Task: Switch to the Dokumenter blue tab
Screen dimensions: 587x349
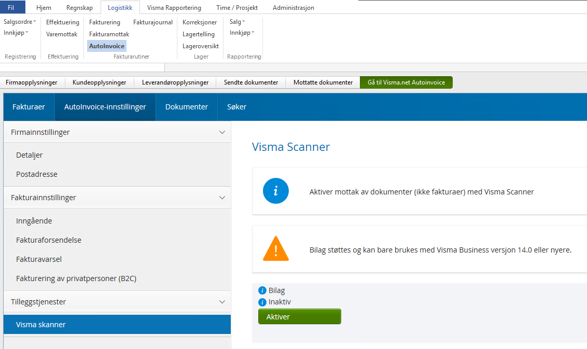Action: coord(187,107)
